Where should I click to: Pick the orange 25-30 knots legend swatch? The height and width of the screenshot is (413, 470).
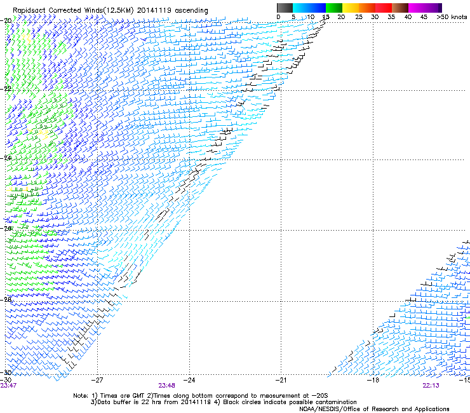(367, 8)
